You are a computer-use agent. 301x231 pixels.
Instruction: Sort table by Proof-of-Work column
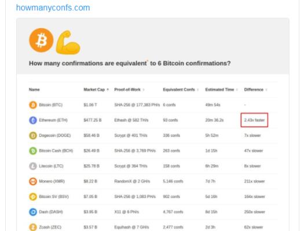129,90
